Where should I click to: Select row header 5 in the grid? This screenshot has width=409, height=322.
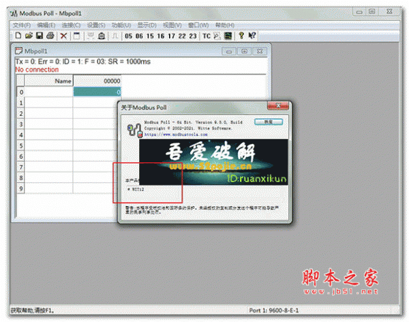pyautogui.click(x=20, y=145)
